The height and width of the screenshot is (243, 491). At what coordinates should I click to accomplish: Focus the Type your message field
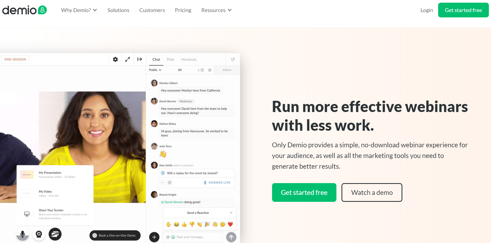(x=193, y=237)
